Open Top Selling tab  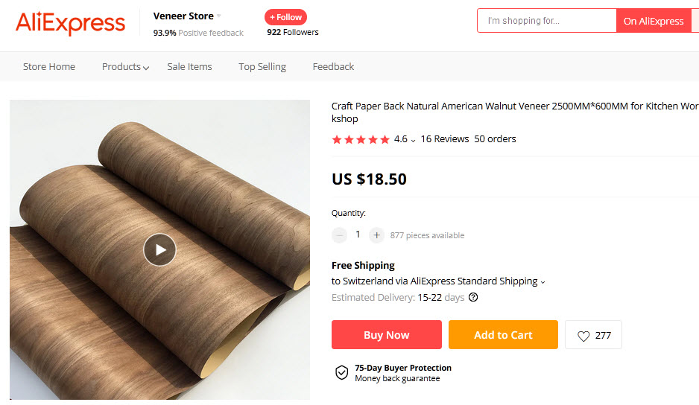coord(262,67)
